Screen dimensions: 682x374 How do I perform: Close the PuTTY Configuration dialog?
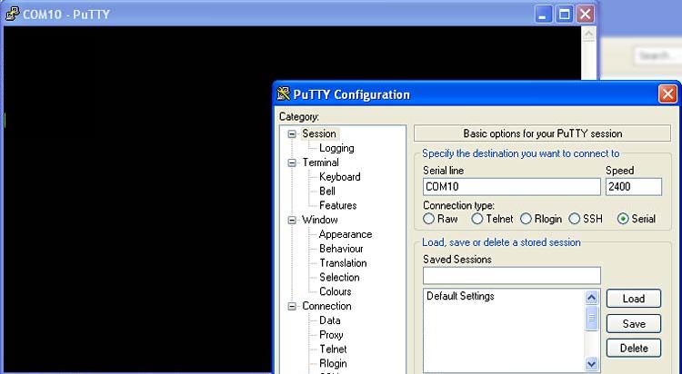pos(667,93)
